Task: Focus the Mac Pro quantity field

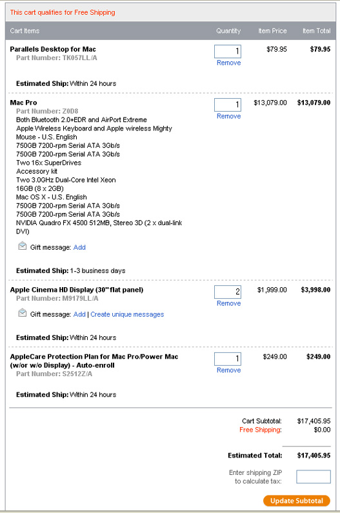Action: 228,105
